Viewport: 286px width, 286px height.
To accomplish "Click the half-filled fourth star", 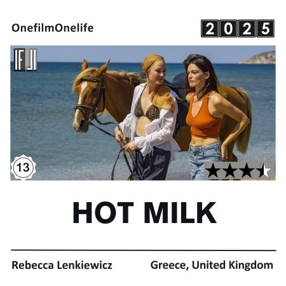I will click(x=264, y=170).
